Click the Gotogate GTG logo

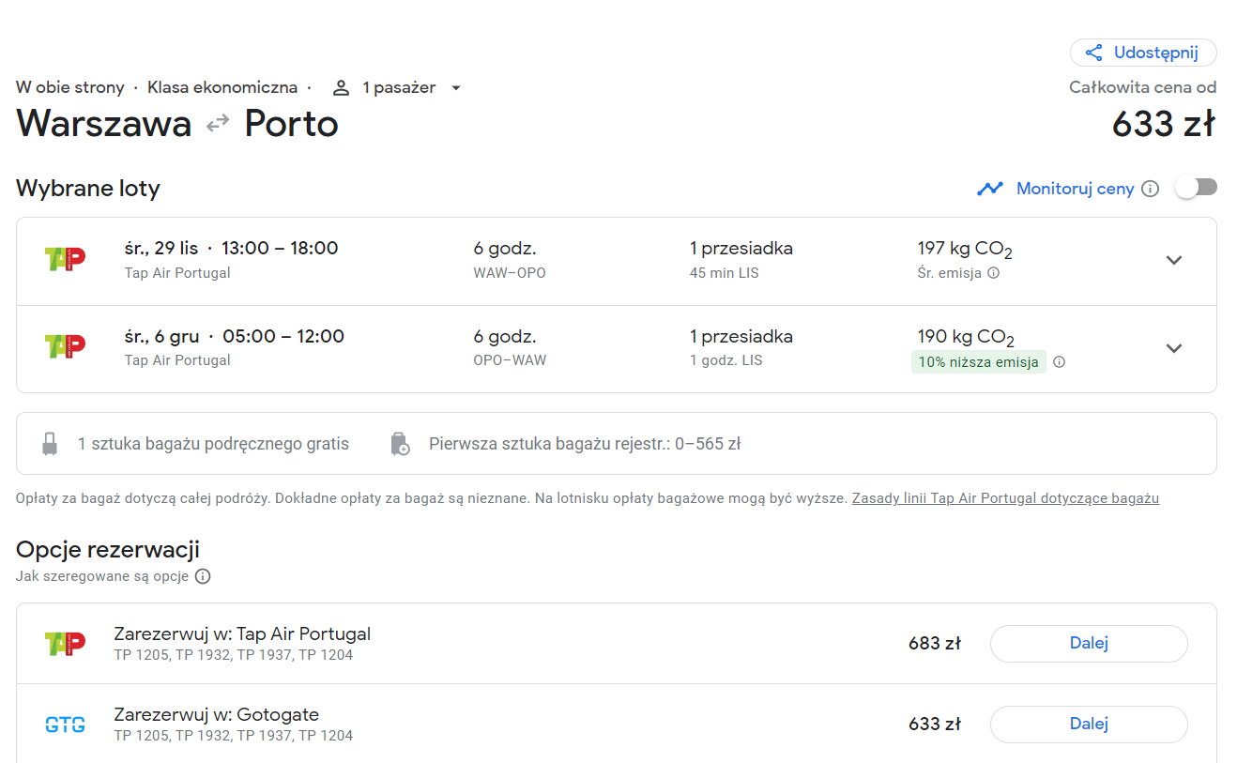65,725
